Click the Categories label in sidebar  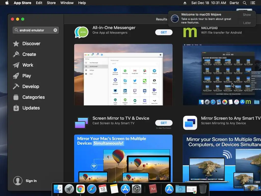coord(33,97)
